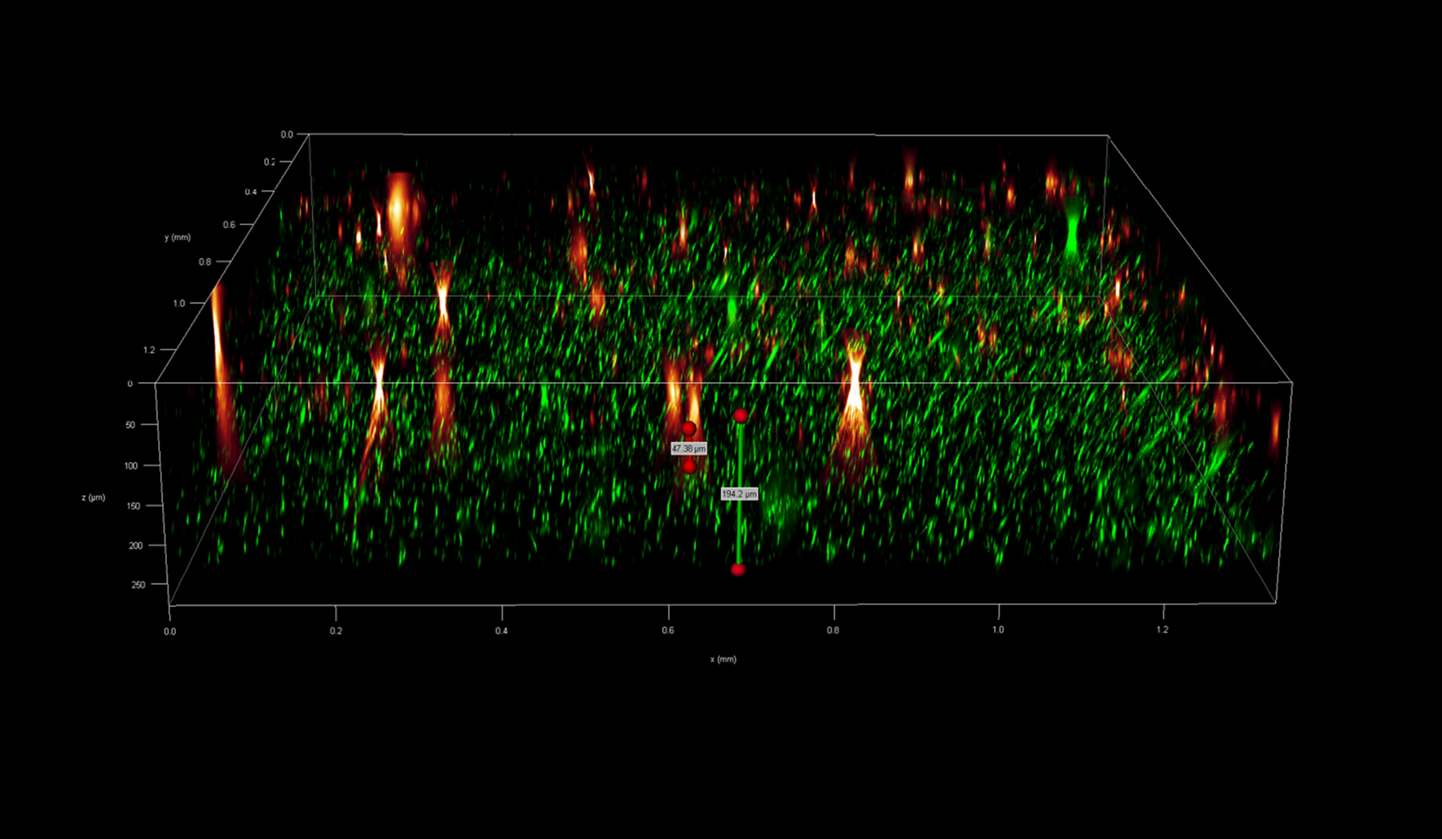This screenshot has width=1442, height=839.
Task: Select top endpoint of 47.38 µm measurement
Action: pyautogui.click(x=689, y=428)
